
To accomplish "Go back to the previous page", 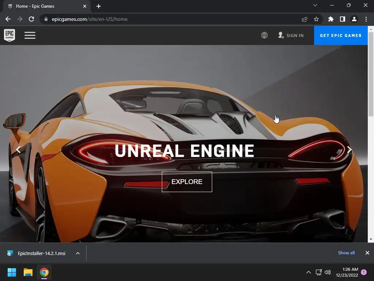I will point(8,19).
